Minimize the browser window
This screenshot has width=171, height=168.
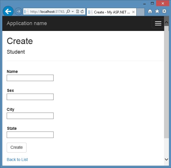click(x=144, y=4)
